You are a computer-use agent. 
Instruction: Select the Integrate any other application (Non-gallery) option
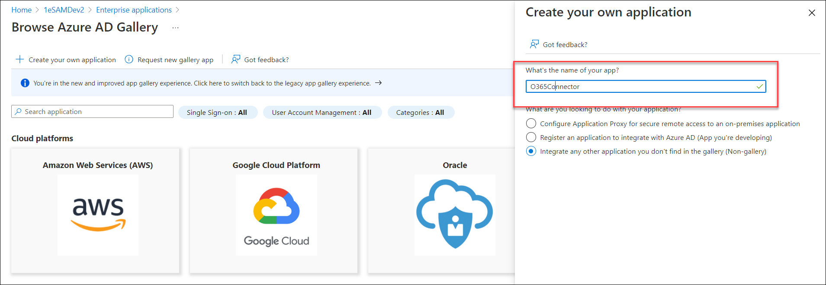(531, 151)
